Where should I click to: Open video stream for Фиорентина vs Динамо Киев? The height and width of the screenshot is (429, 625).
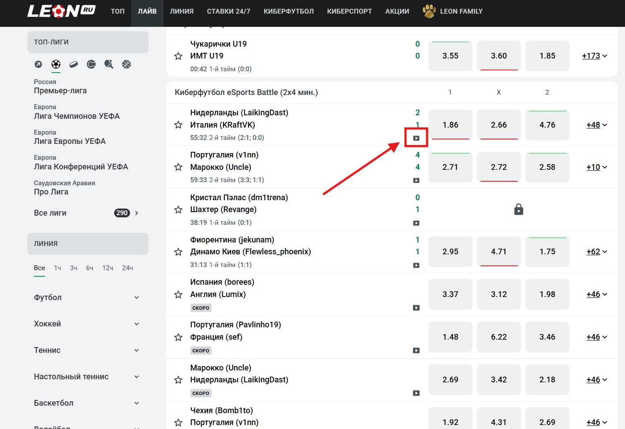(x=416, y=265)
